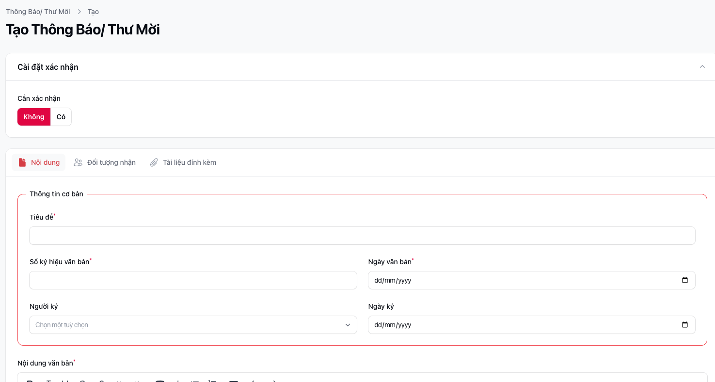Viewport: 715px width, 382px height.
Task: Click the paperclip icon beside Tài liệu đính kèm
Action: click(x=154, y=162)
